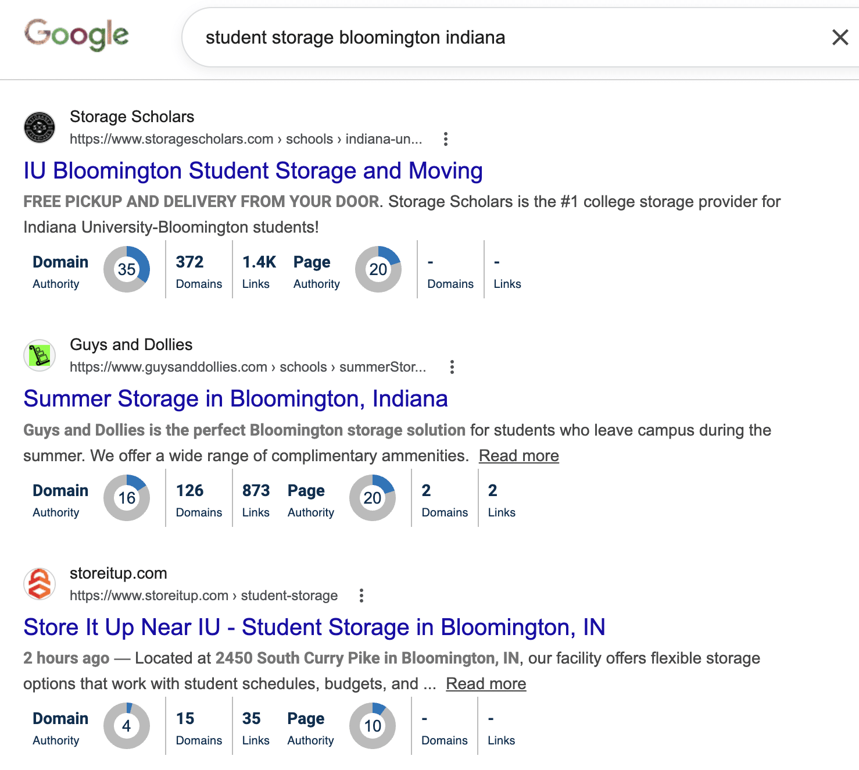The height and width of the screenshot is (770, 859).
Task: Click Read more in the Guys and Dollies snippet
Action: [x=518, y=455]
